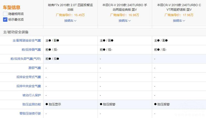
Task: Click the 后排中央安全气囊 row label
Action: click(x=29, y=86)
